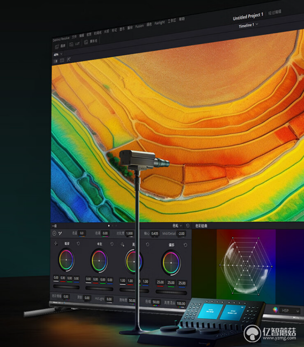This screenshot has width=304, height=347.
Task: Click the 亮度混合 100.00 field
Action: tap(180, 303)
